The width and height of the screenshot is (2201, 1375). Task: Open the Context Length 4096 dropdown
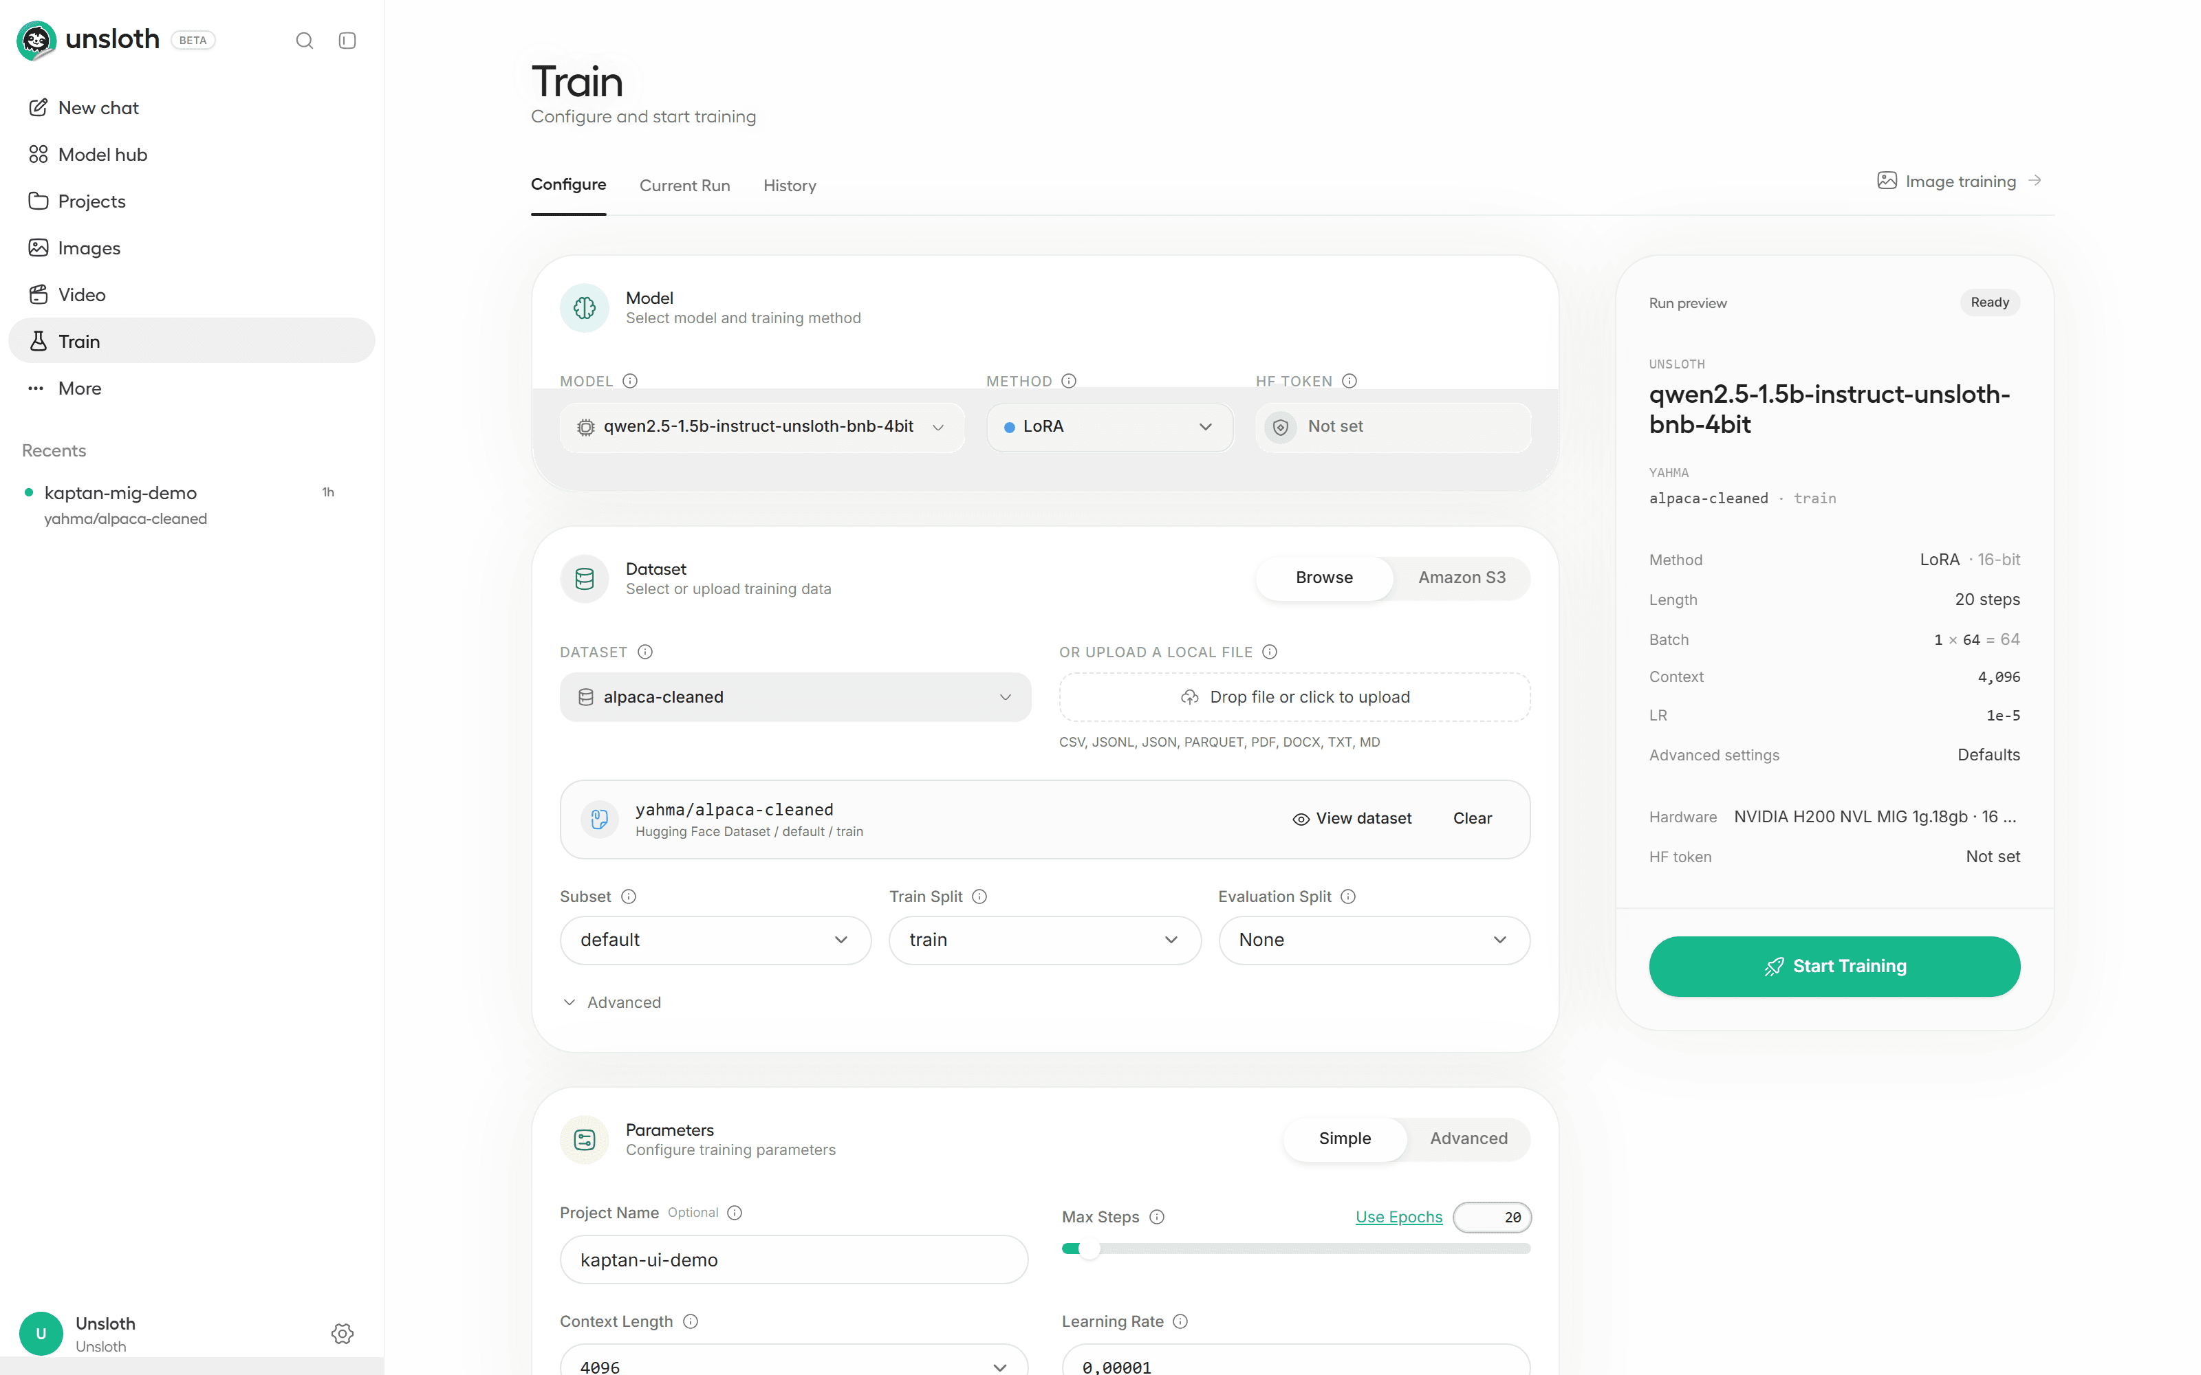coord(793,1360)
